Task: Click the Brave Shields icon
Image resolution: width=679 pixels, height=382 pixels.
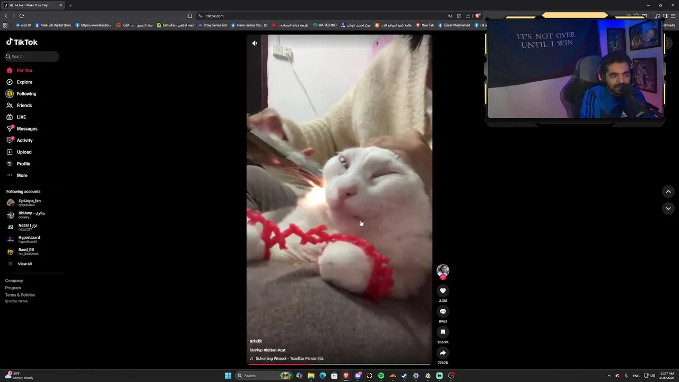Action: point(477,16)
